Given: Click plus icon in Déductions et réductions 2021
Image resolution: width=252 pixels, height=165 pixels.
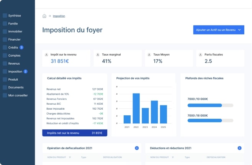Looking at the screenshot, I should pos(239,148).
